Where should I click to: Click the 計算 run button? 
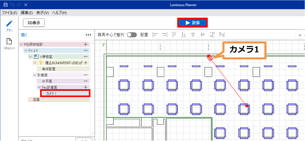point(192,23)
